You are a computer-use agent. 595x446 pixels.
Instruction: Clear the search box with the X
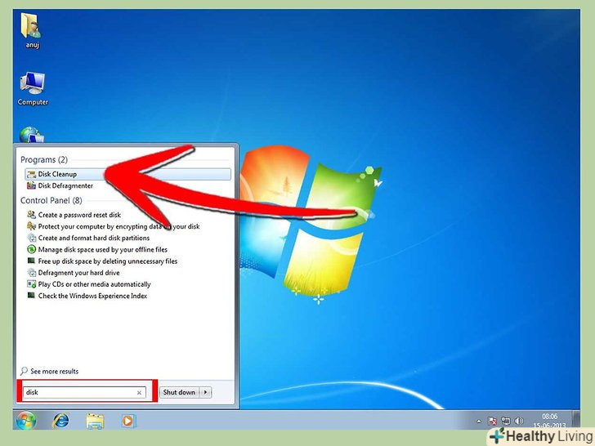click(x=139, y=393)
